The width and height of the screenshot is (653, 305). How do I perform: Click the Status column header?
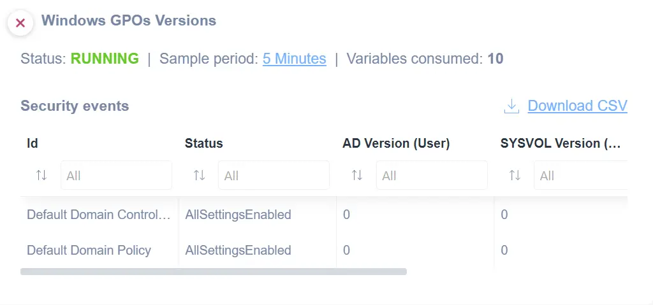click(x=203, y=143)
